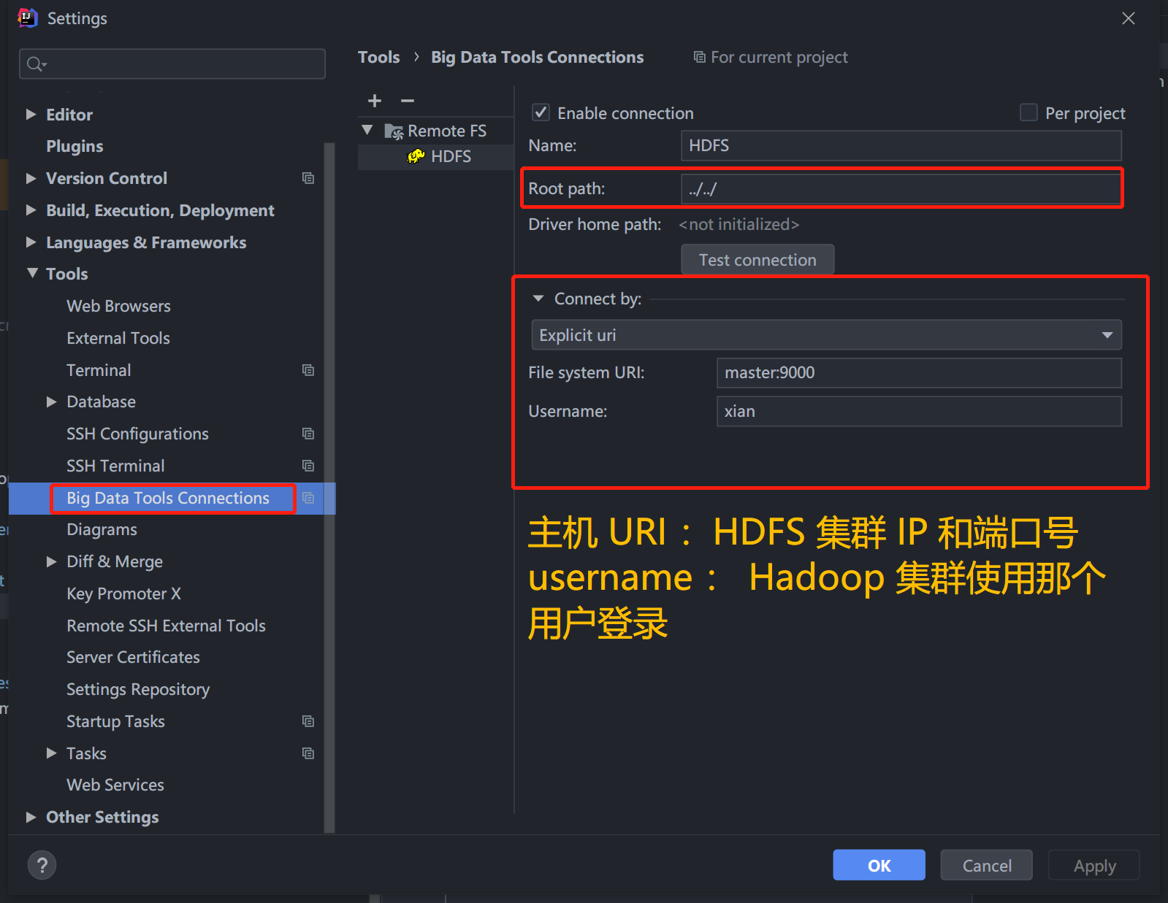1168x903 pixels.
Task: Click the Apply button
Action: (x=1094, y=865)
